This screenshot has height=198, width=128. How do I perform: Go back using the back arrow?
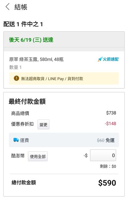coord(7,7)
